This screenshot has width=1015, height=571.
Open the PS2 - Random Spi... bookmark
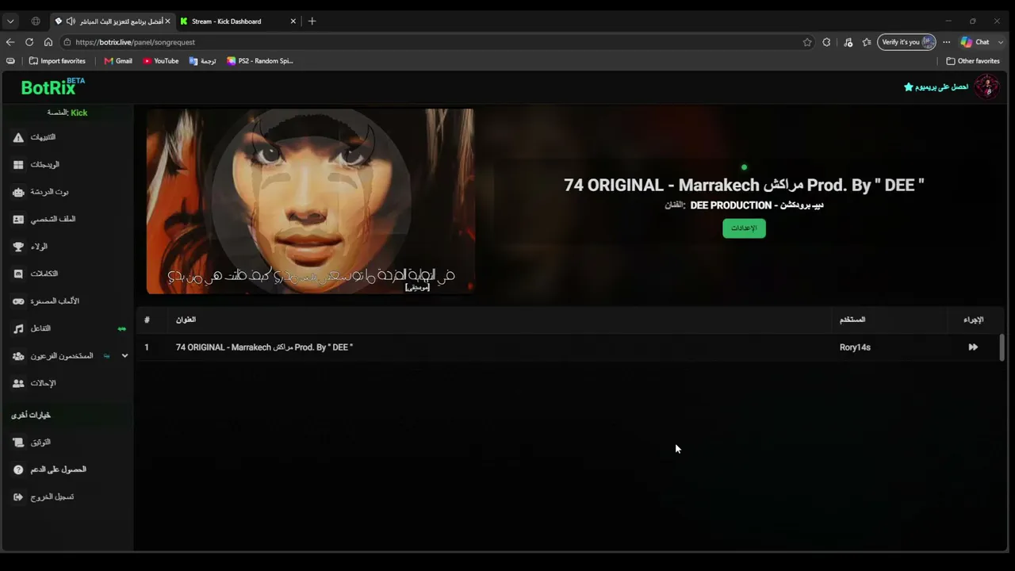[x=260, y=61]
